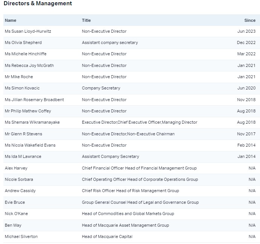Select Ms Ida M Lawrance
This screenshot has height=244, width=260.
pos(23,156)
